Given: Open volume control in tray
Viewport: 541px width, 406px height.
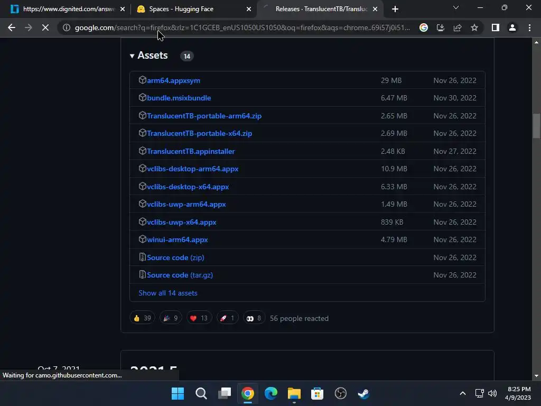Looking at the screenshot, I should (x=492, y=393).
